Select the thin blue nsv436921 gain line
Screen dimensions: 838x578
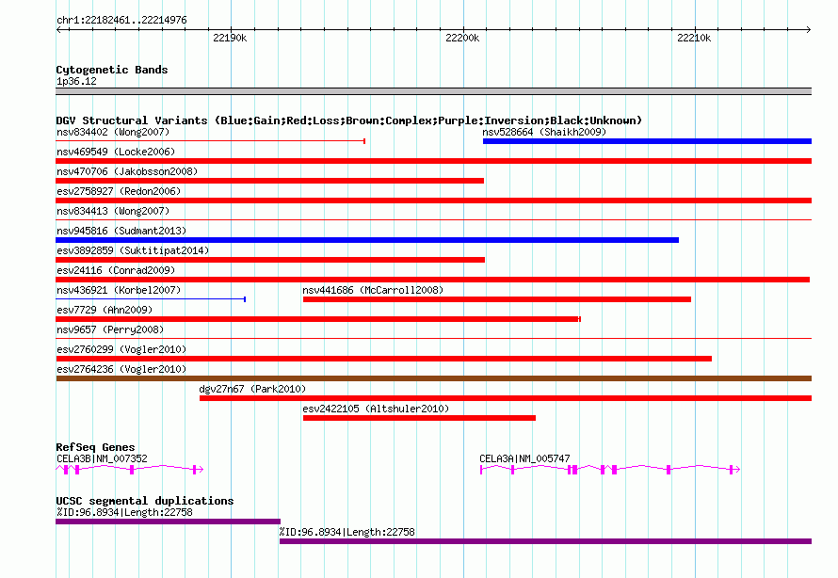151,299
